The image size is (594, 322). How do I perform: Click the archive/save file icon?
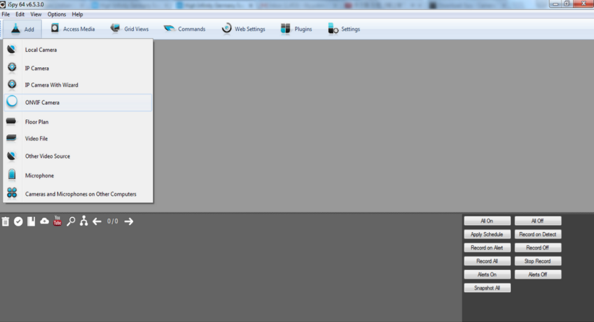click(31, 221)
